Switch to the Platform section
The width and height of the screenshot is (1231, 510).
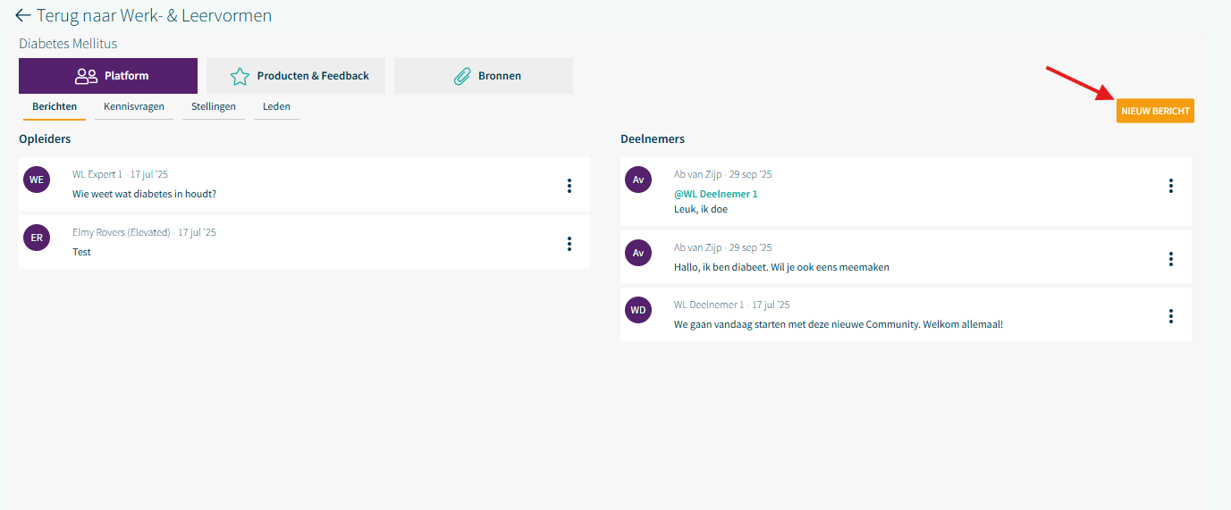(108, 76)
